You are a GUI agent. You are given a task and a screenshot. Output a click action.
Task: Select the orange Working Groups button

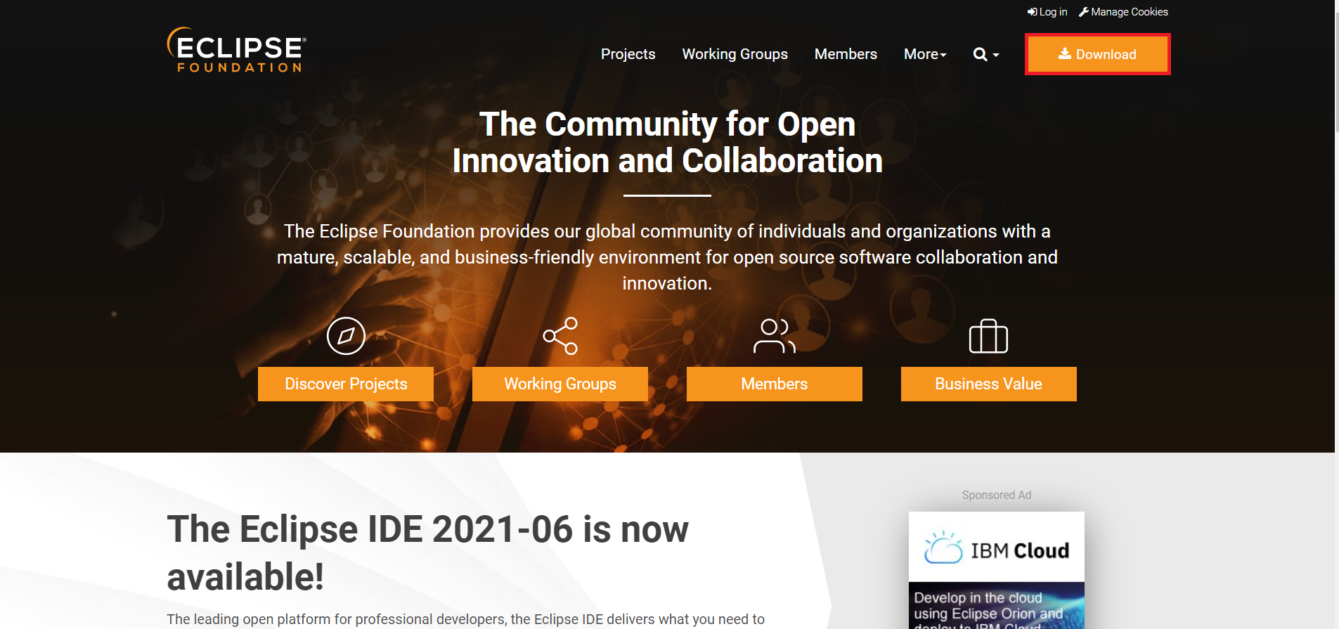pyautogui.click(x=560, y=384)
